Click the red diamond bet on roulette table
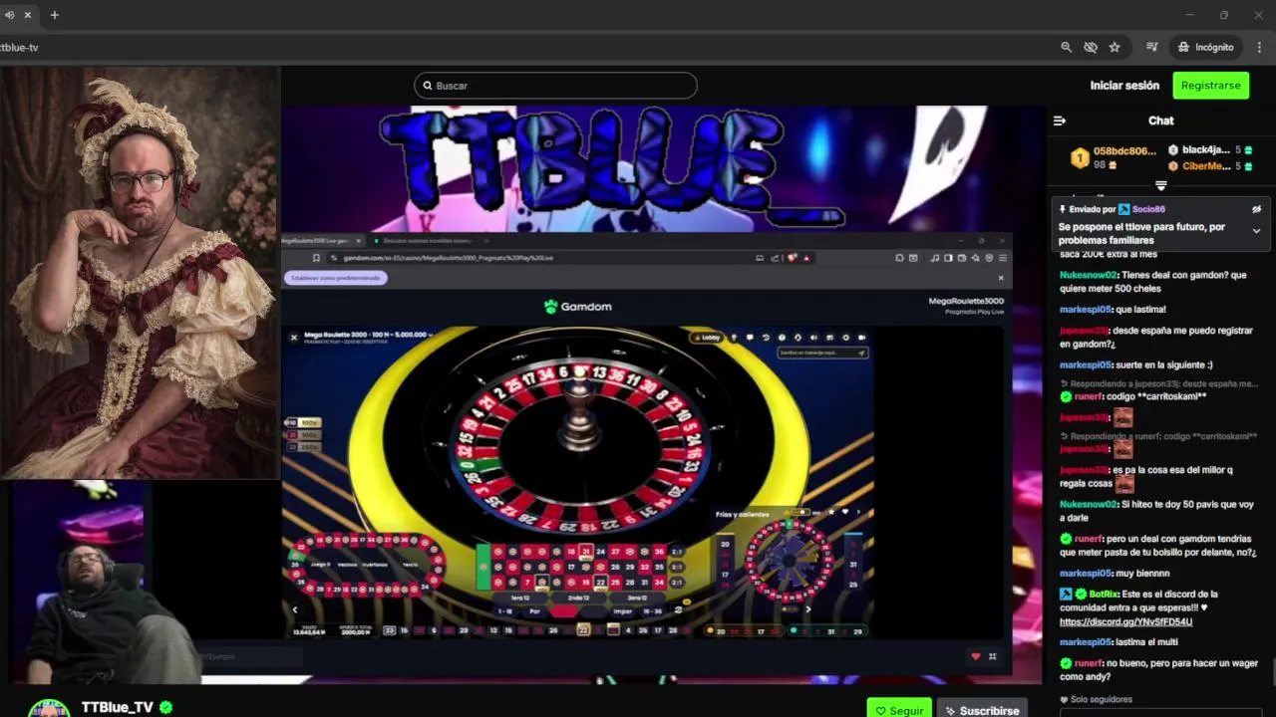 (564, 611)
